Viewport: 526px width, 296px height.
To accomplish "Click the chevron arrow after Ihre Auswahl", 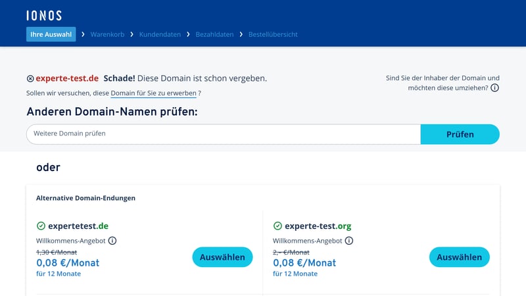I will pos(83,34).
